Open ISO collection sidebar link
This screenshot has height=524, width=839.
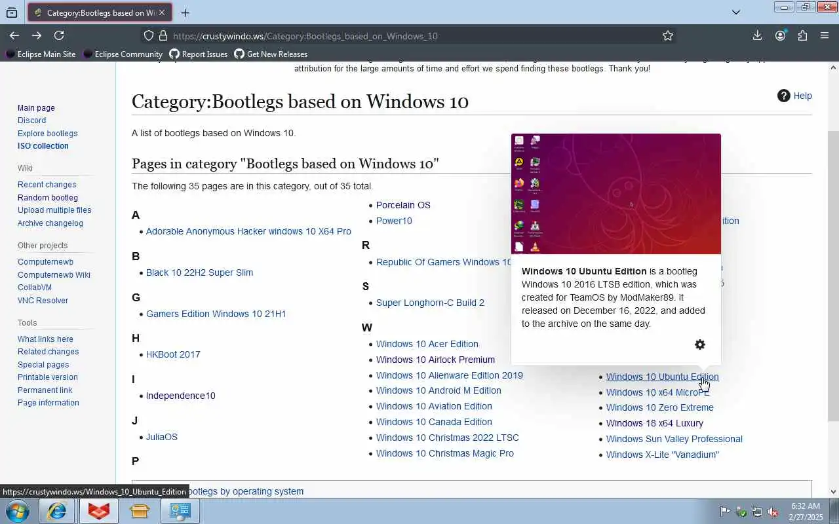tap(43, 146)
